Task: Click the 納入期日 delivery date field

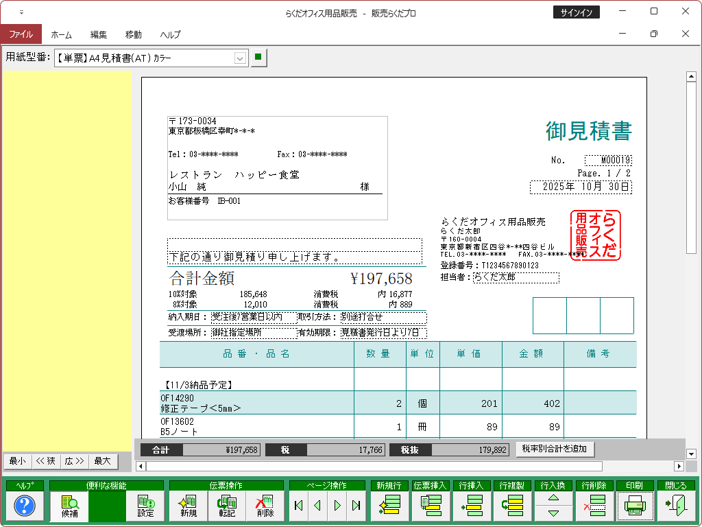Action: [253, 317]
